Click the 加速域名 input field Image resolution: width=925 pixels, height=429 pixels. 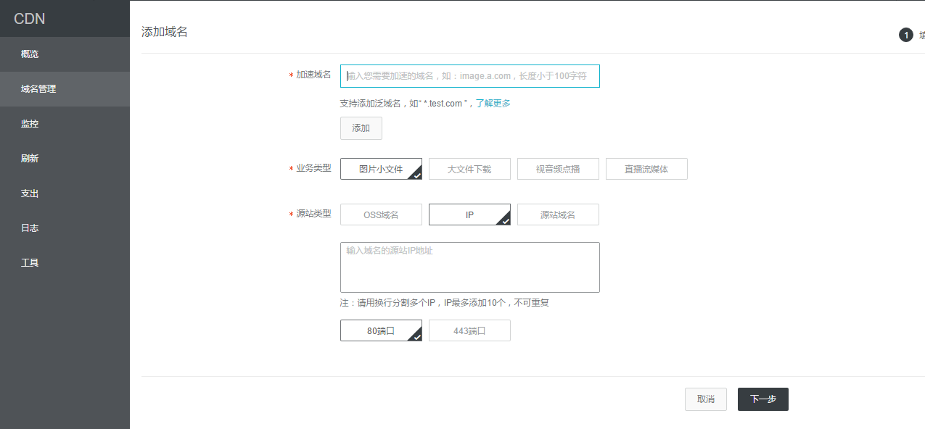469,76
